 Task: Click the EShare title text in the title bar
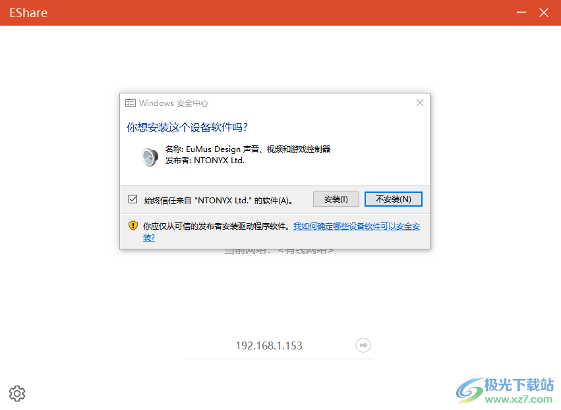coord(28,12)
